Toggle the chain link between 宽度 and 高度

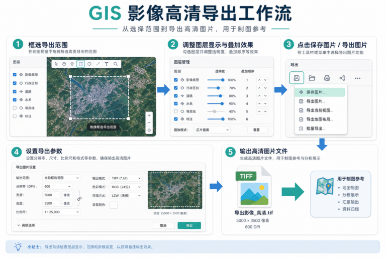pyautogui.click(x=79, y=199)
